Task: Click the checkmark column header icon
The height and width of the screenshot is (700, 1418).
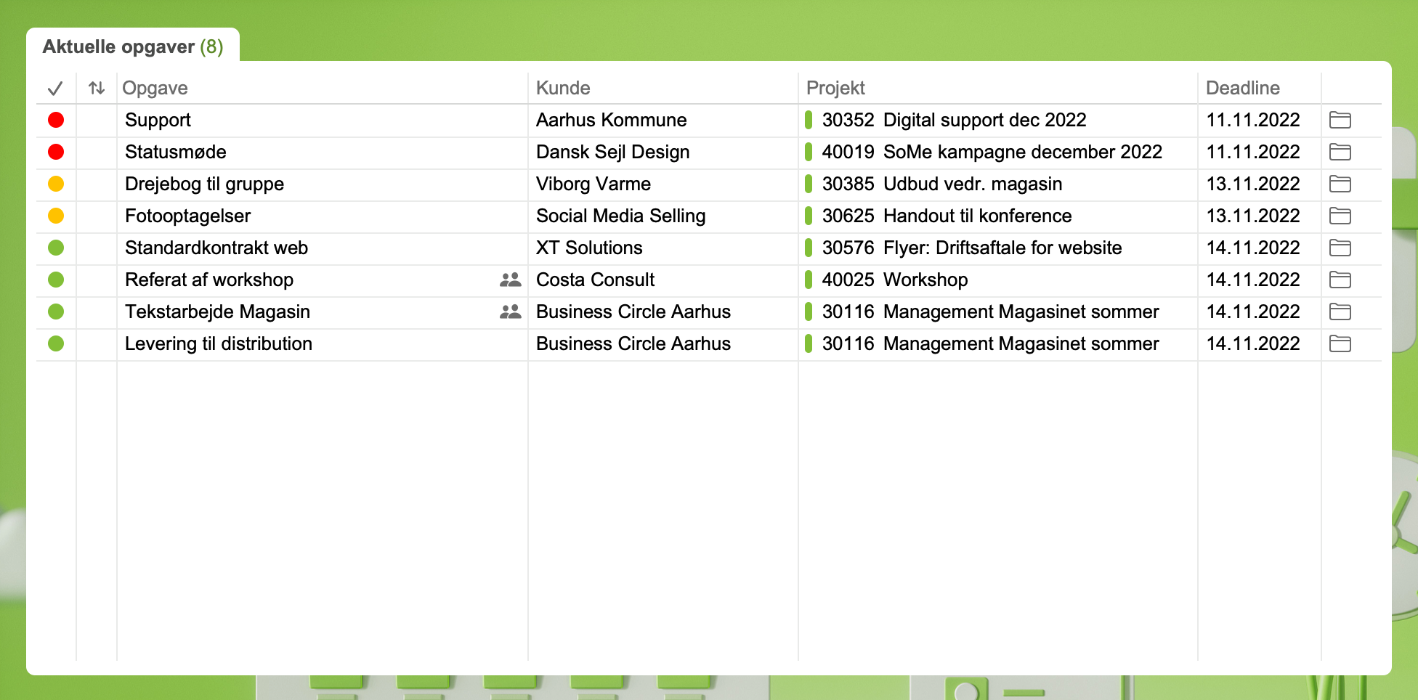Action: point(55,89)
